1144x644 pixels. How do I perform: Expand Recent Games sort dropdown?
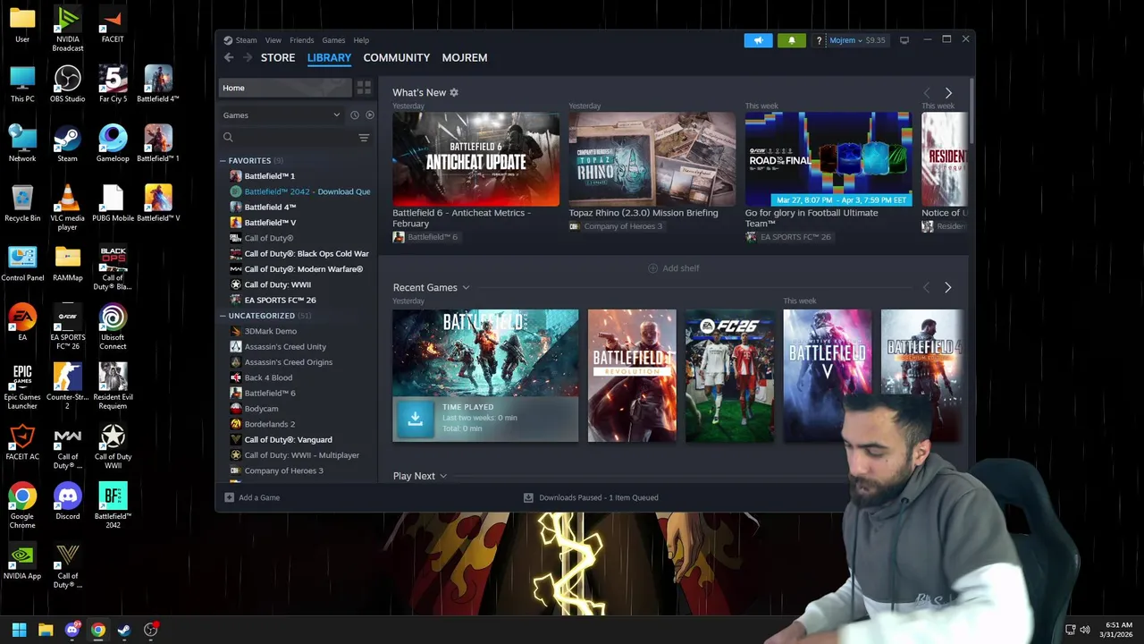point(466,288)
